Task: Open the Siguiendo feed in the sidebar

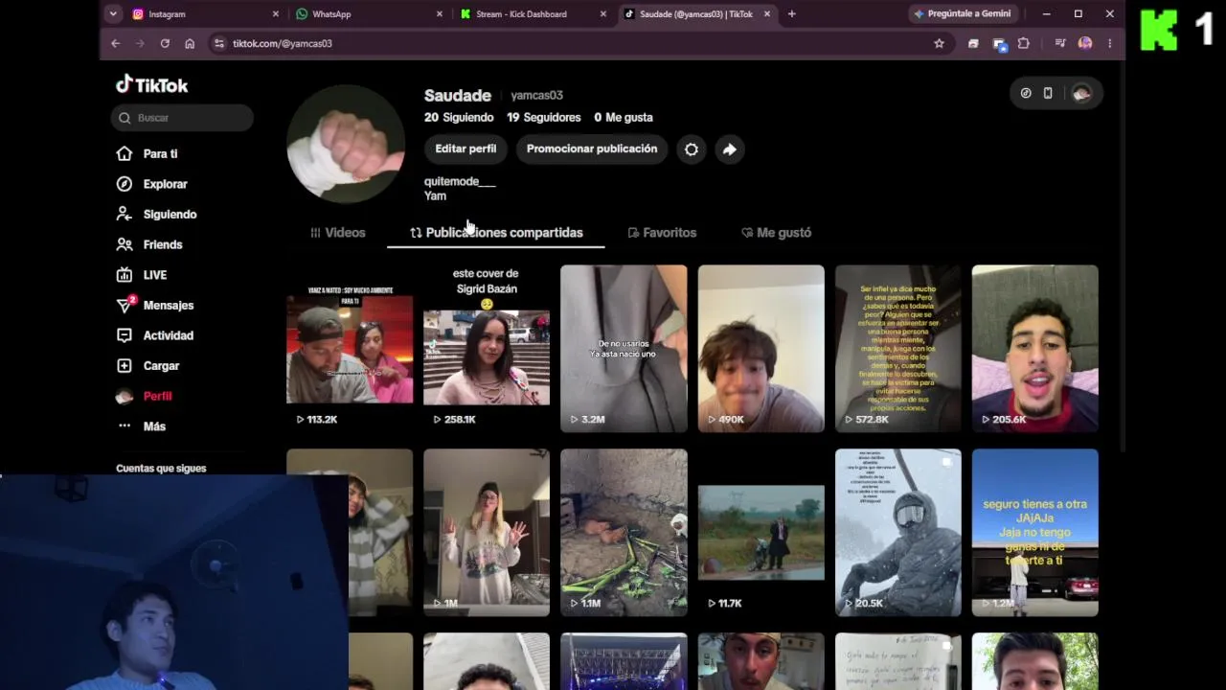Action: tap(170, 214)
